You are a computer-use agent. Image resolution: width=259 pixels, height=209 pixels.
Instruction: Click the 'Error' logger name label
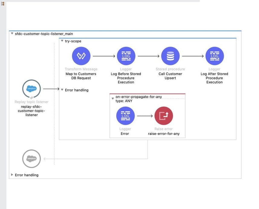(125, 134)
